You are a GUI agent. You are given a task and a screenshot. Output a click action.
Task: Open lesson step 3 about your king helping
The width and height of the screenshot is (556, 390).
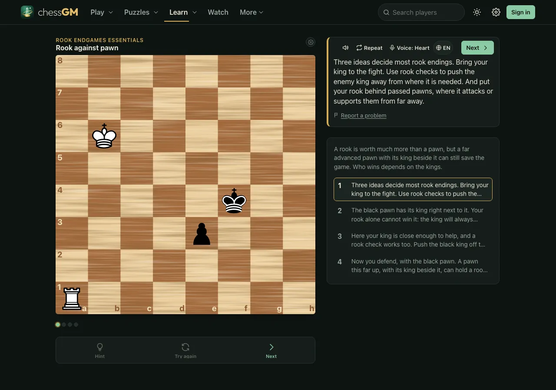click(x=413, y=240)
